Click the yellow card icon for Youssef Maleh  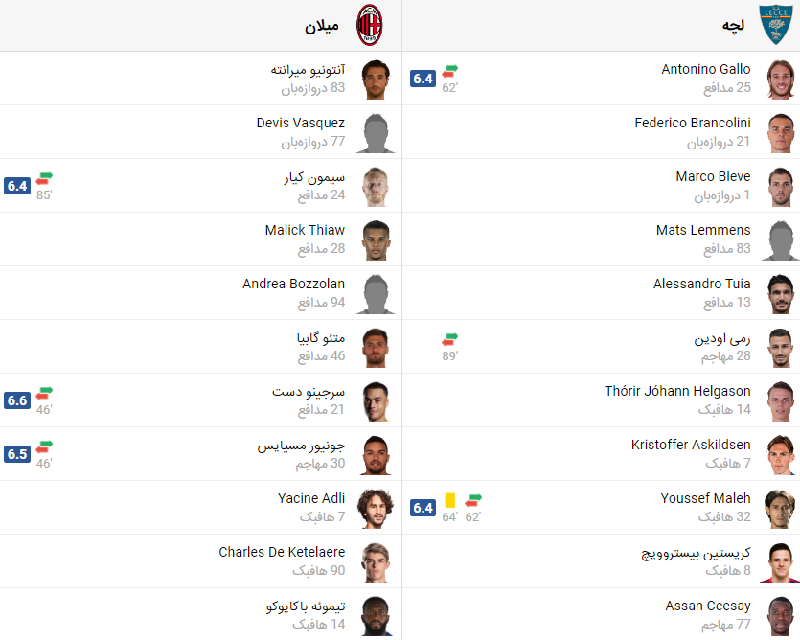450,500
